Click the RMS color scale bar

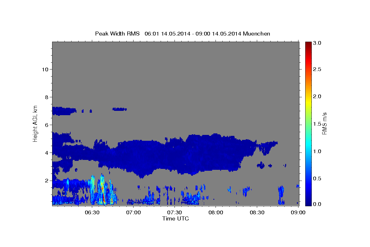pos(308,124)
